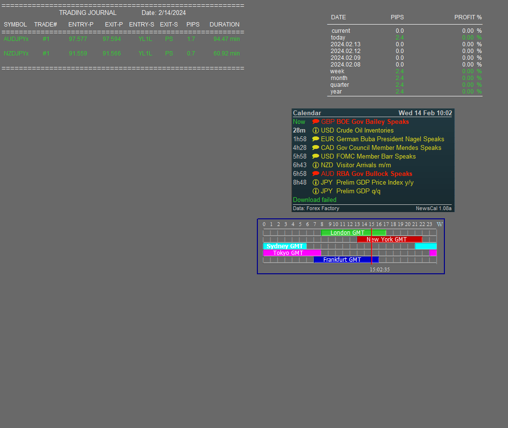Click the info icon beside USD Crude Oil Inventories
The height and width of the screenshot is (428, 508).
click(316, 131)
